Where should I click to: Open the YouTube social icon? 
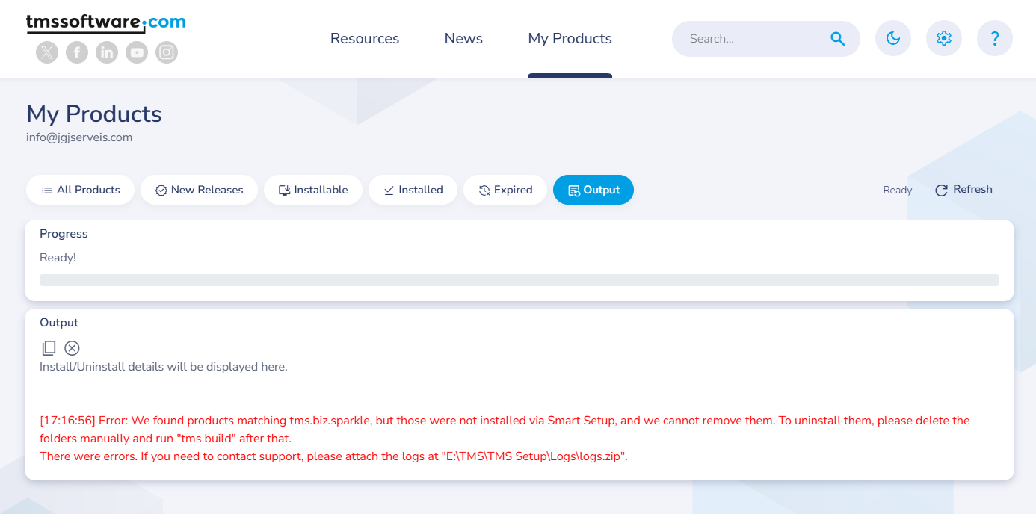(137, 52)
